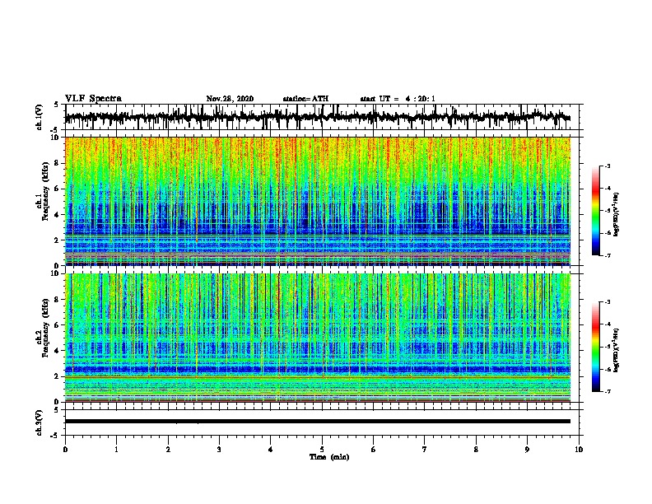Viewport: 652px width, 504px height.
Task: Click the ch.1 waveform trace panel
Action: 322,117
